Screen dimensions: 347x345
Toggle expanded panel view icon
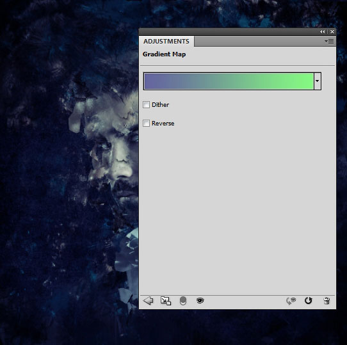click(166, 301)
